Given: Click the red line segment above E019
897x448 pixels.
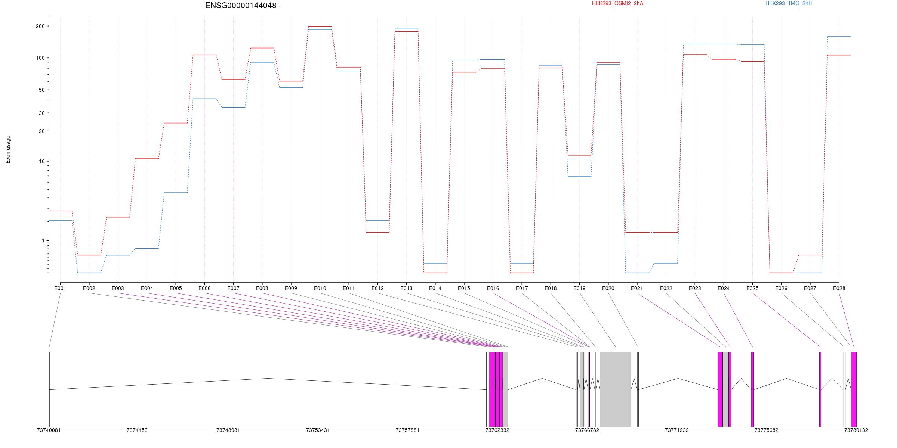Looking at the screenshot, I should click(x=579, y=155).
